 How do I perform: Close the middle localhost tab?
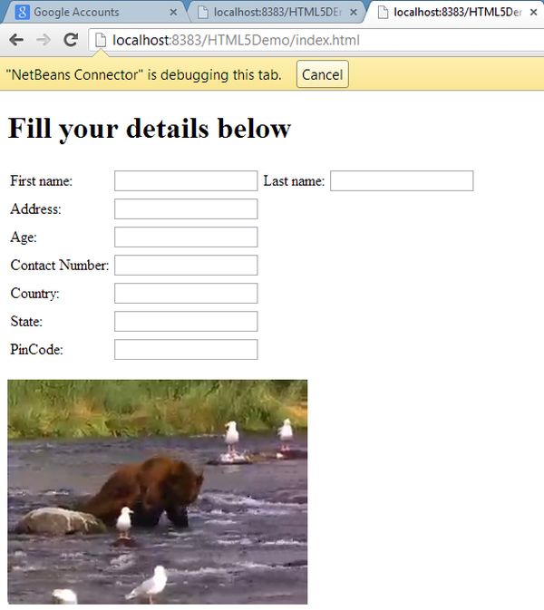[354, 13]
